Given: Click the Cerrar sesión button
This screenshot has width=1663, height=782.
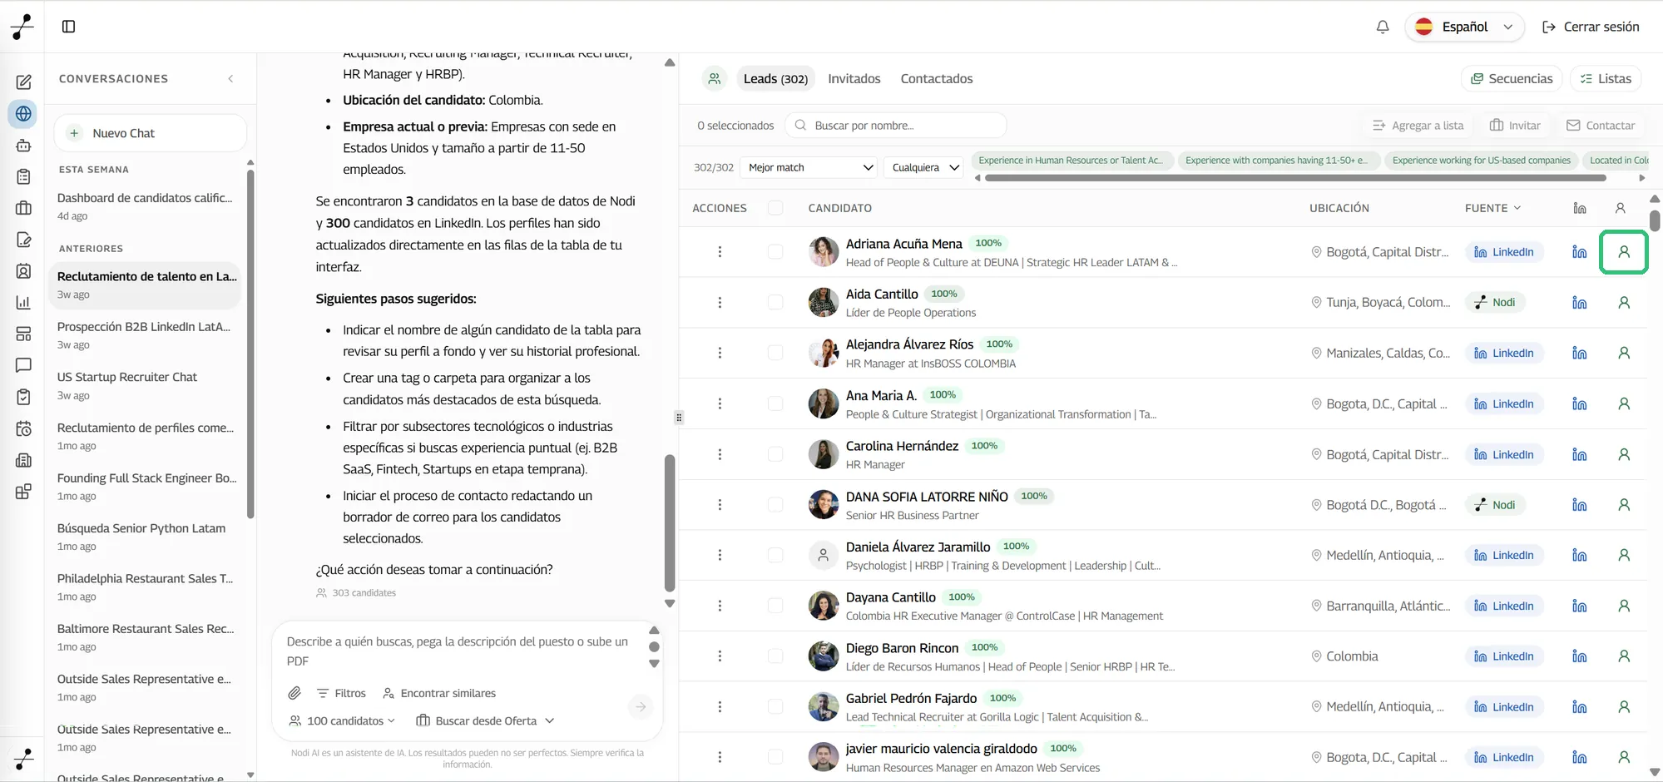Looking at the screenshot, I should point(1591,27).
